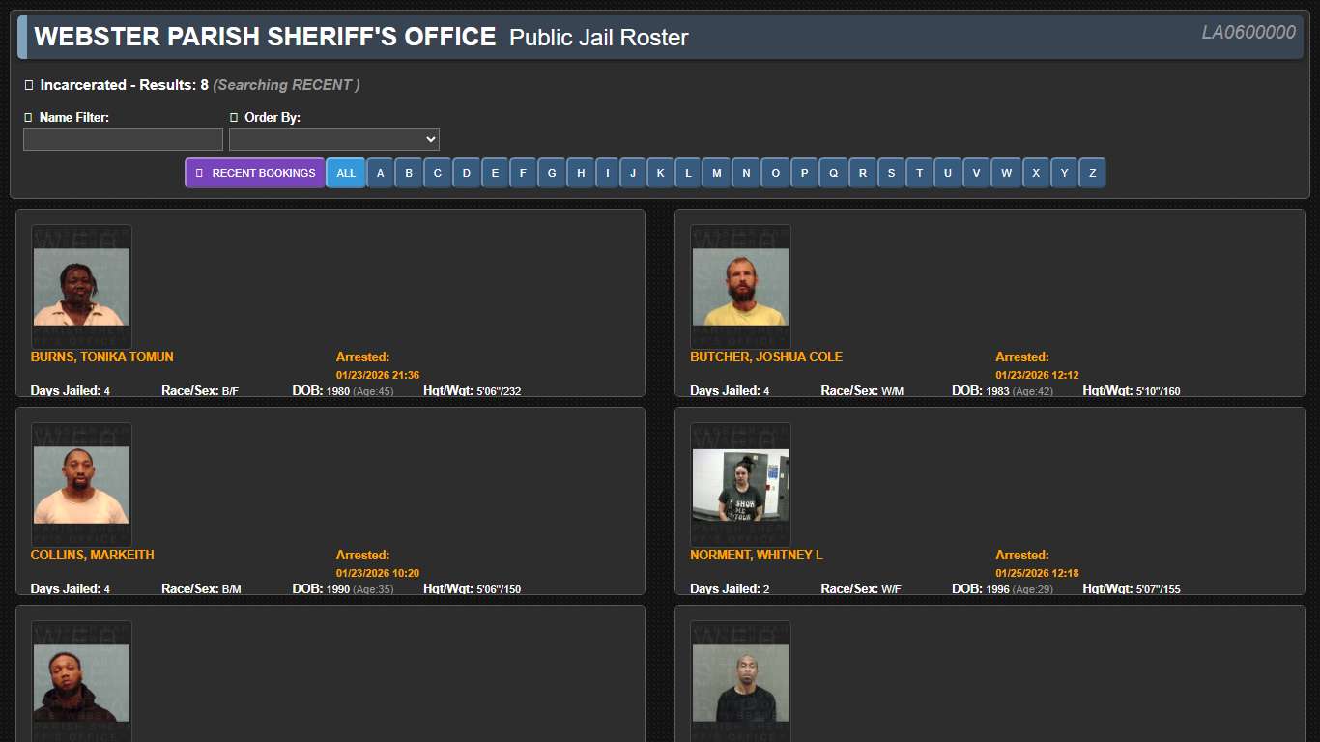Open the NORMENT, WHITNEY L detail link

pos(756,555)
